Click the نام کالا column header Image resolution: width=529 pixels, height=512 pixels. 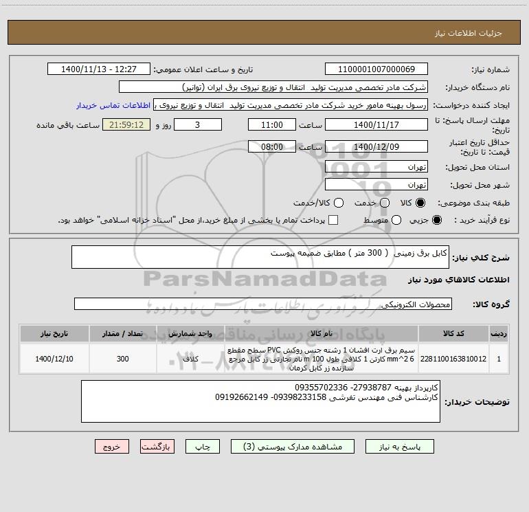pyautogui.click(x=322, y=333)
